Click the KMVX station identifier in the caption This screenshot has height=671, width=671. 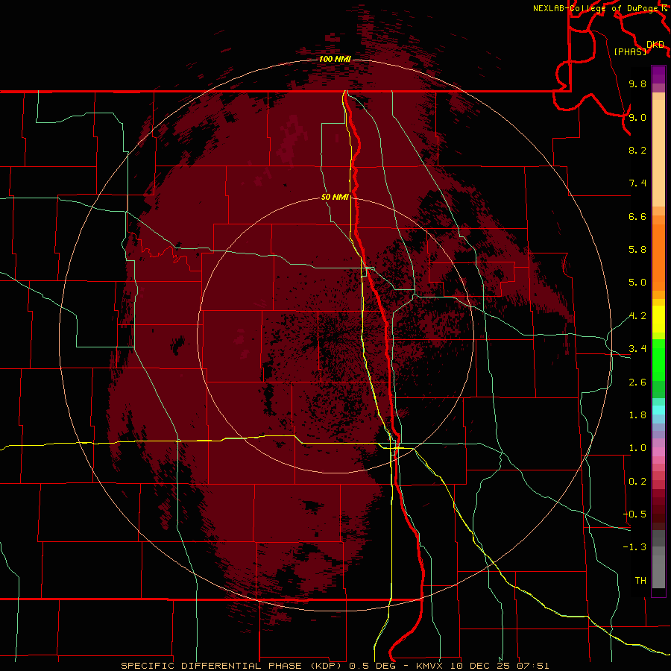coord(431,666)
